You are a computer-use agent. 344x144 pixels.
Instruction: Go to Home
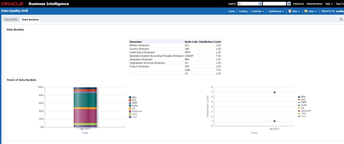point(231,11)
